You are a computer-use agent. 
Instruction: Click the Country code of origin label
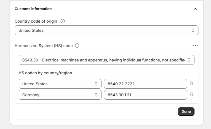click(x=36, y=21)
